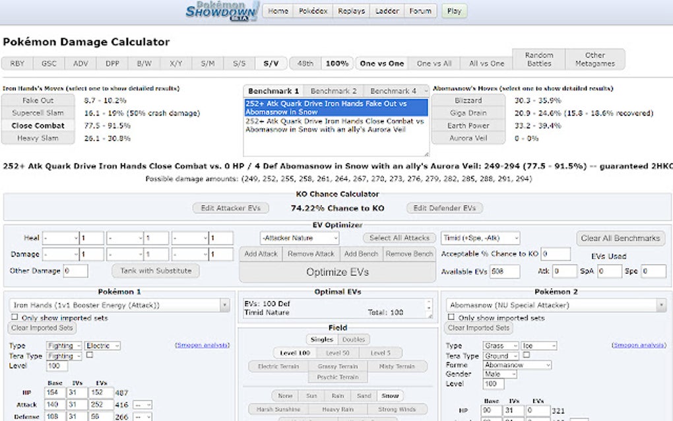Switch to One vs All mode
This screenshot has width=673, height=421.
coord(434,63)
